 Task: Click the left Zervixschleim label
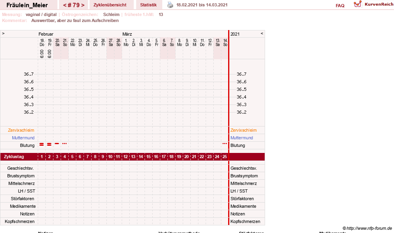click(21, 130)
